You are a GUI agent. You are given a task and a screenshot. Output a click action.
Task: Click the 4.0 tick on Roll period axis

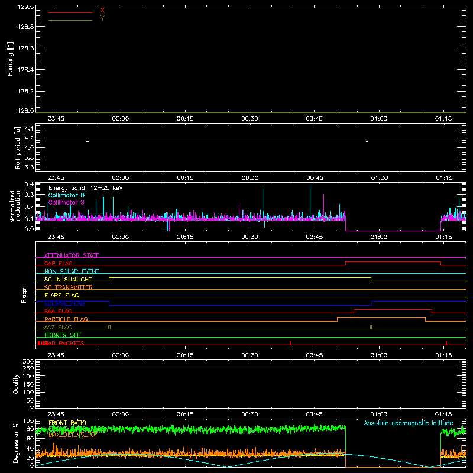[x=29, y=148]
